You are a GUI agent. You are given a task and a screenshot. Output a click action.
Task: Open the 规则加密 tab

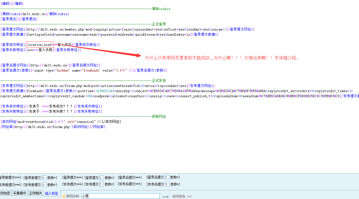(5, 193)
